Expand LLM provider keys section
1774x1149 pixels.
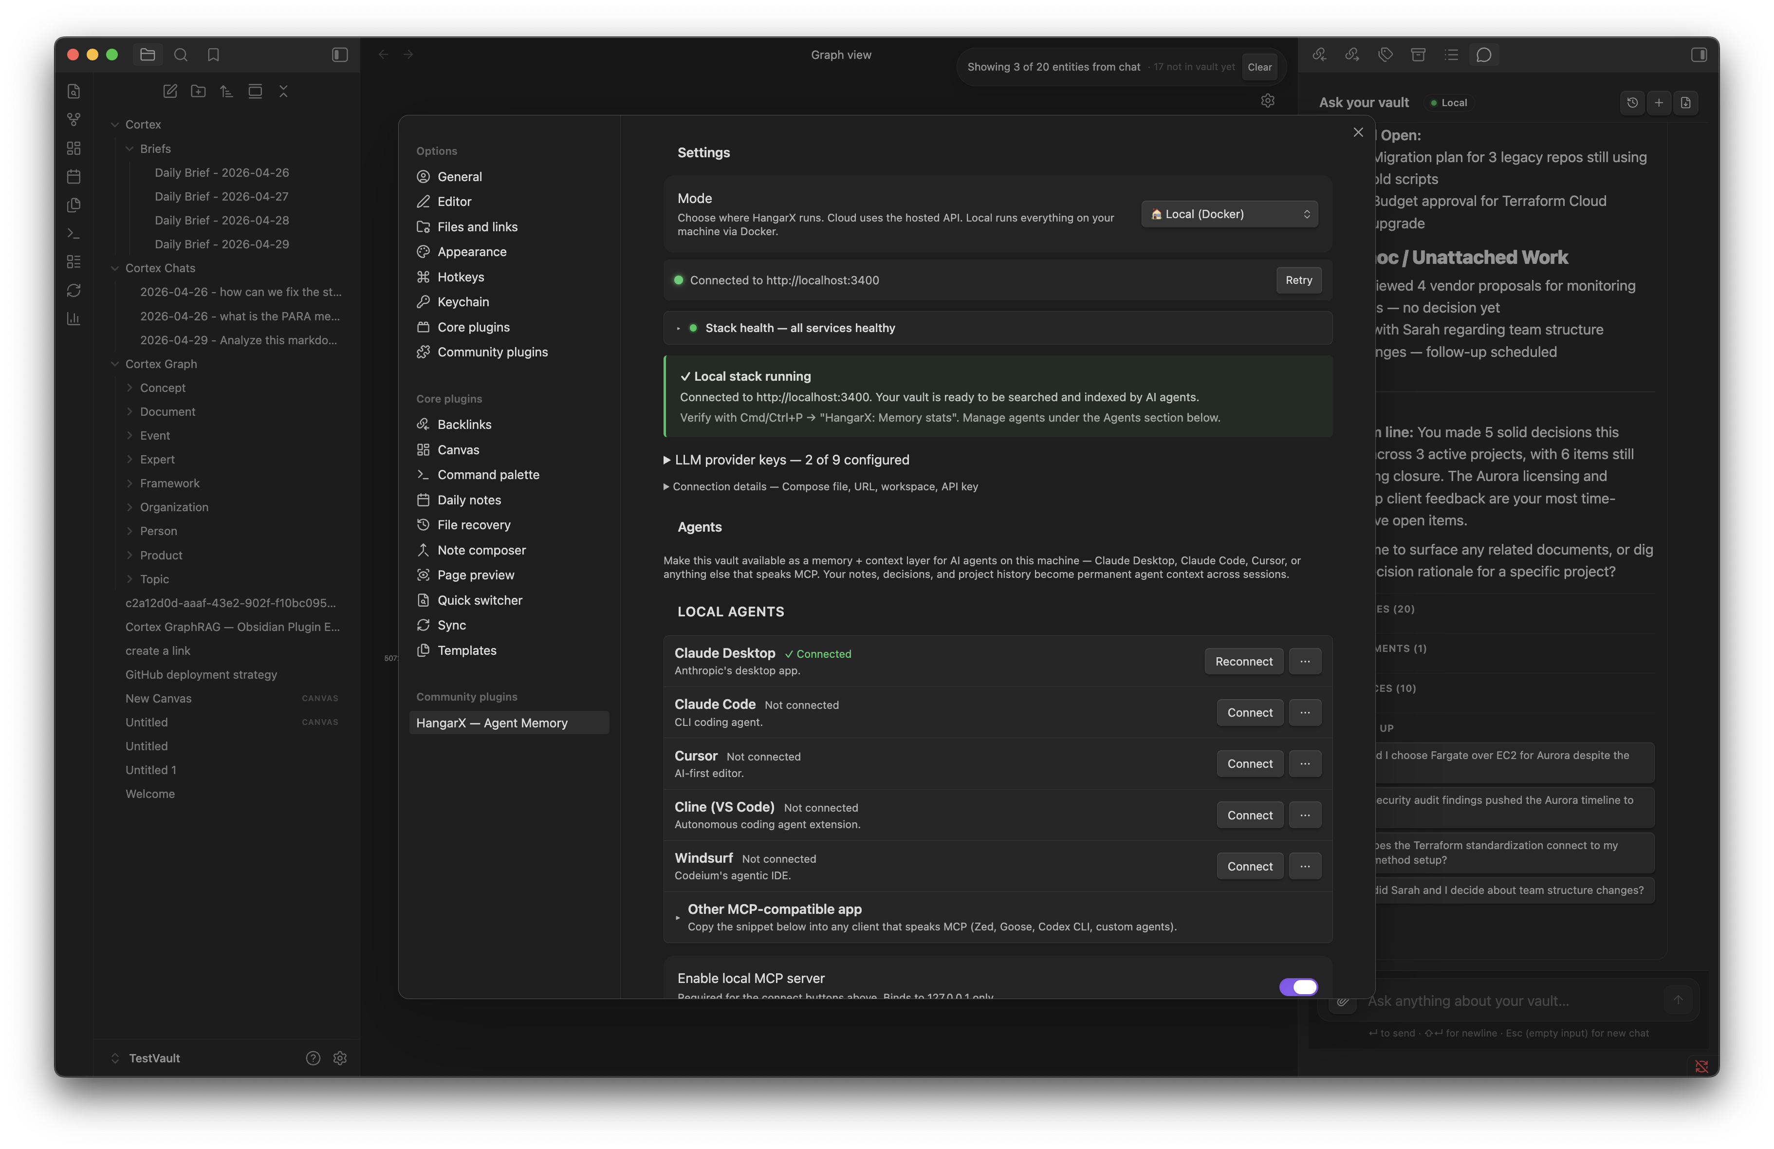pyautogui.click(x=786, y=460)
